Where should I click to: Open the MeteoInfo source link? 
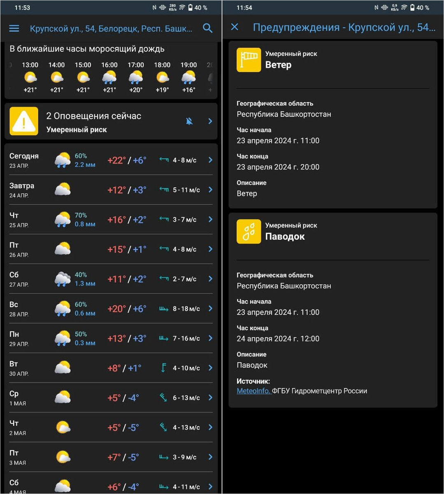click(253, 391)
